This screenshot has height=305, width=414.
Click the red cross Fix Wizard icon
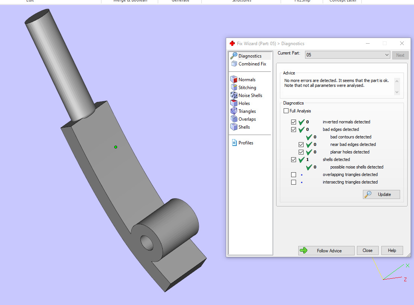pos(232,43)
